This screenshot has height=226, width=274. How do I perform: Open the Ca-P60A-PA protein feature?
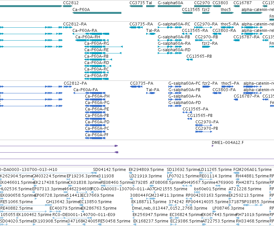(89, 93)
